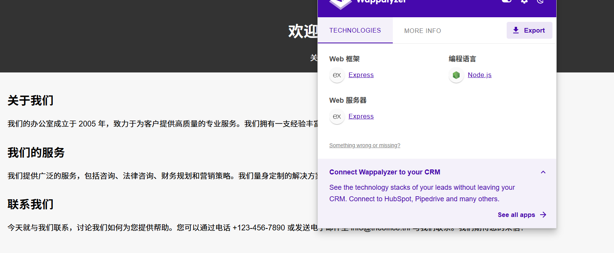
Task: Click Express icon under Web 服务器
Action: click(x=337, y=117)
